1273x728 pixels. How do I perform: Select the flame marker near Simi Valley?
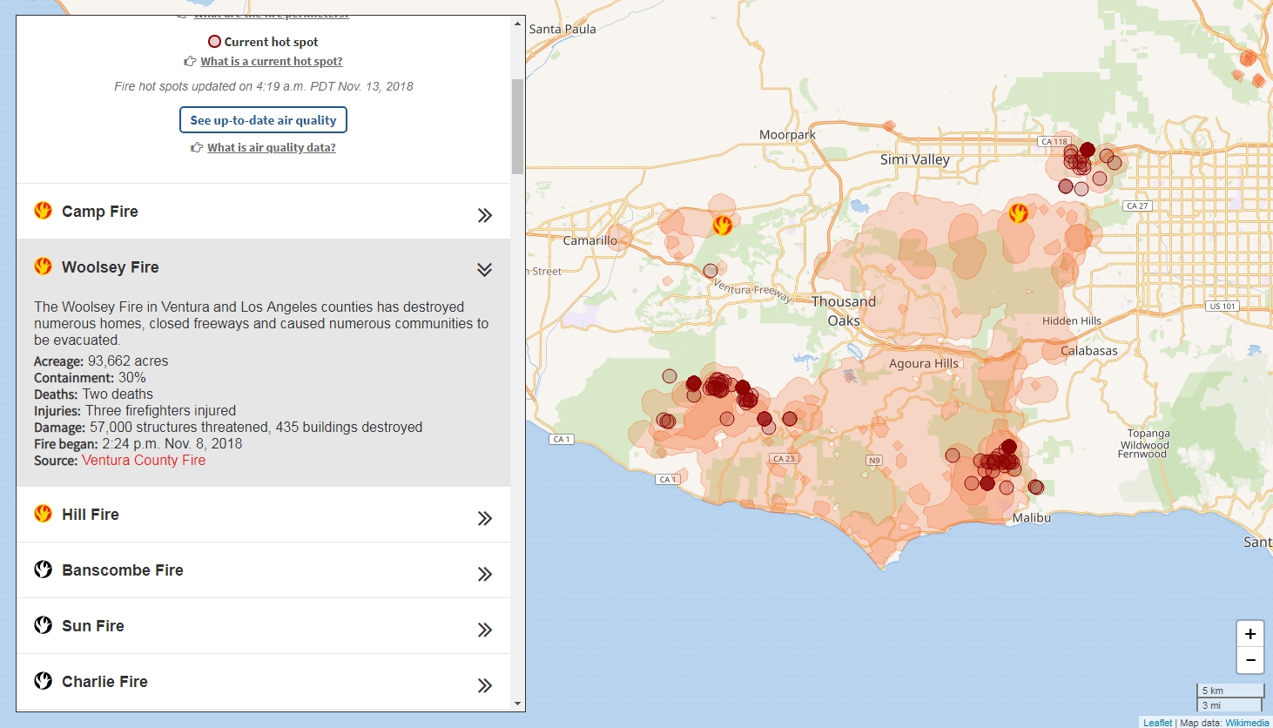1019,215
